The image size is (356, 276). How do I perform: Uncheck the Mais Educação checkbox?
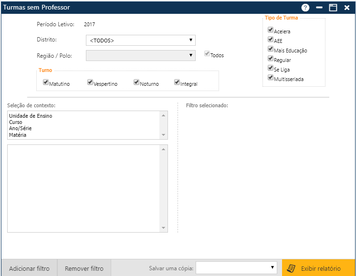coord(271,49)
